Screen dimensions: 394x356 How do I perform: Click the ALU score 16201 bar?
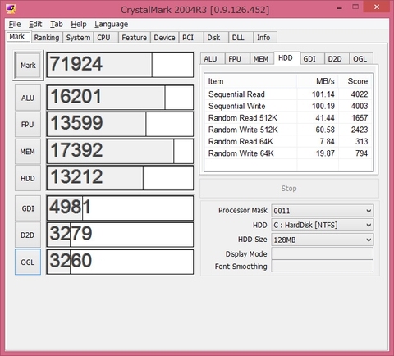click(x=120, y=98)
